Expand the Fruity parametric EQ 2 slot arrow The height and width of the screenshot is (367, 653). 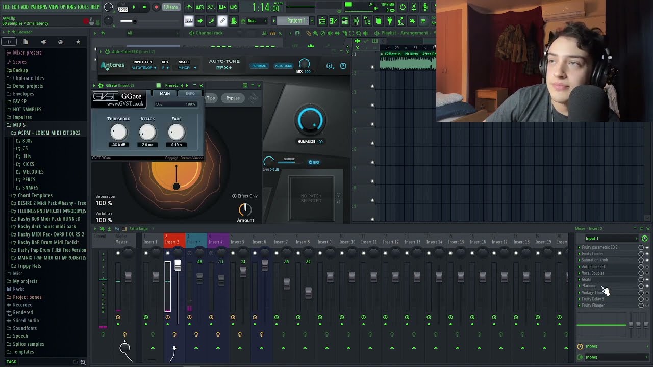579,247
